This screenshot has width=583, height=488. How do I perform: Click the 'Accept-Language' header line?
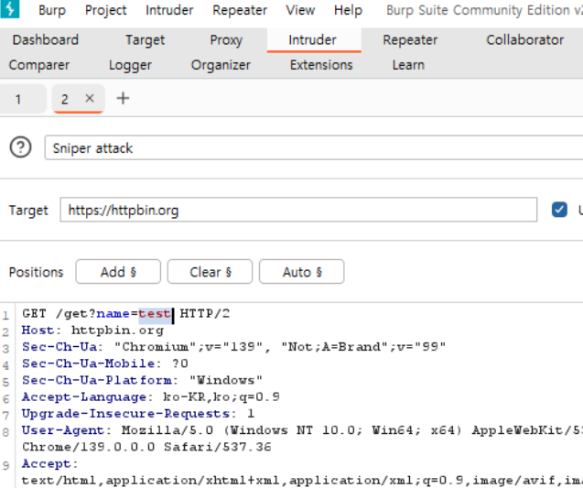pyautogui.click(x=151, y=396)
